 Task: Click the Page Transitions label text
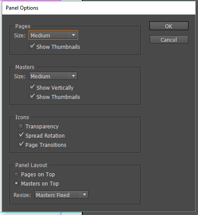46,145
